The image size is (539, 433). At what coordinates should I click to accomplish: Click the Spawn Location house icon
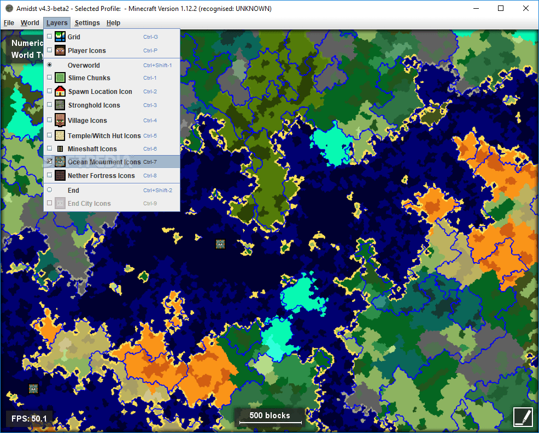point(60,91)
